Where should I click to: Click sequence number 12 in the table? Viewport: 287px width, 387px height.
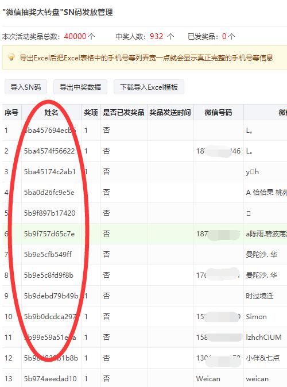click(8, 358)
